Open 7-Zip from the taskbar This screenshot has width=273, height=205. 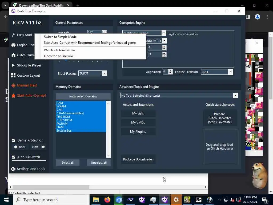coord(198,200)
